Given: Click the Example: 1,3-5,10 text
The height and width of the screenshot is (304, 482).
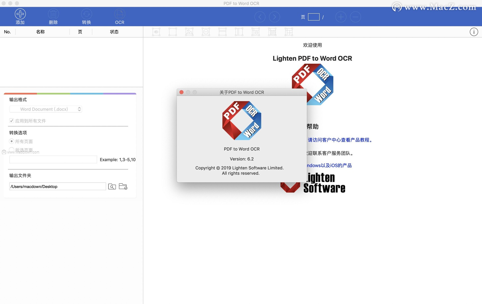Looking at the screenshot, I should (118, 160).
